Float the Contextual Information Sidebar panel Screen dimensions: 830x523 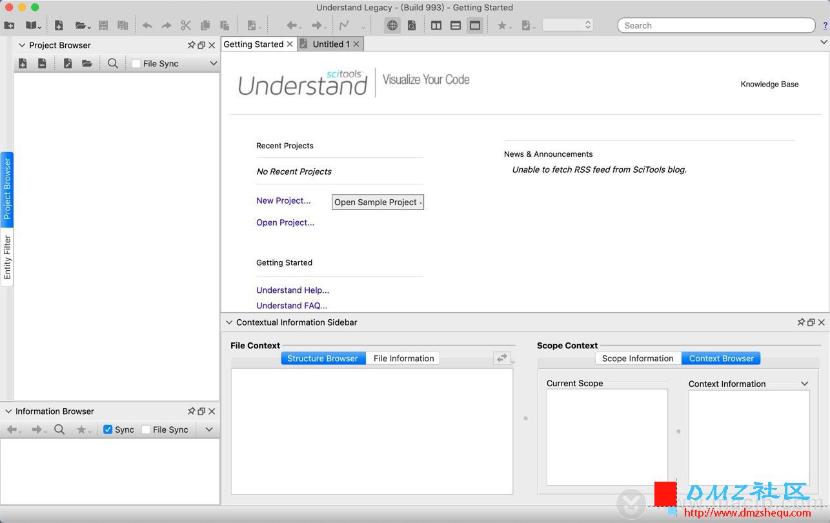tap(811, 322)
